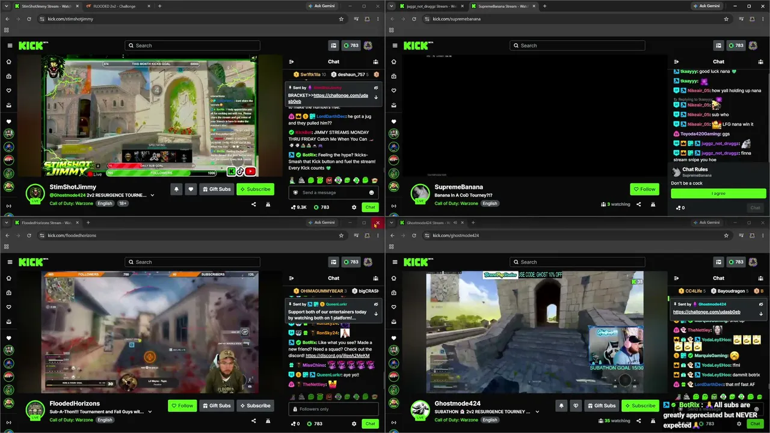770x433 pixels.
Task: Open chat settings gear in FloodedHorizons window
Action: 354,423
